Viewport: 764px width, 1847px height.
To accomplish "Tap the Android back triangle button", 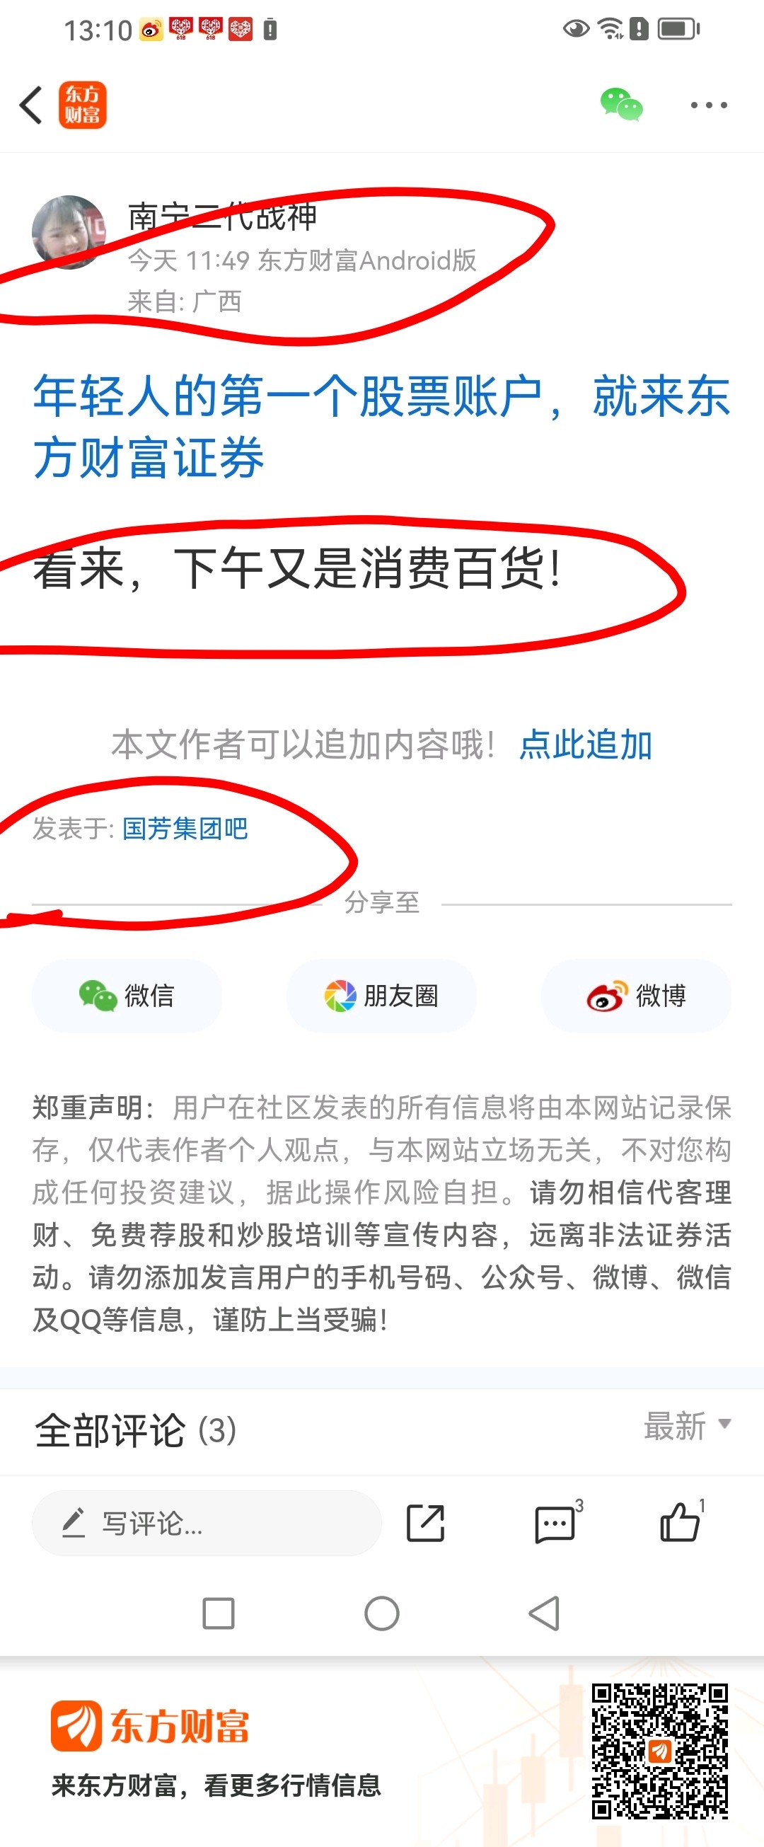I will [x=544, y=1613].
